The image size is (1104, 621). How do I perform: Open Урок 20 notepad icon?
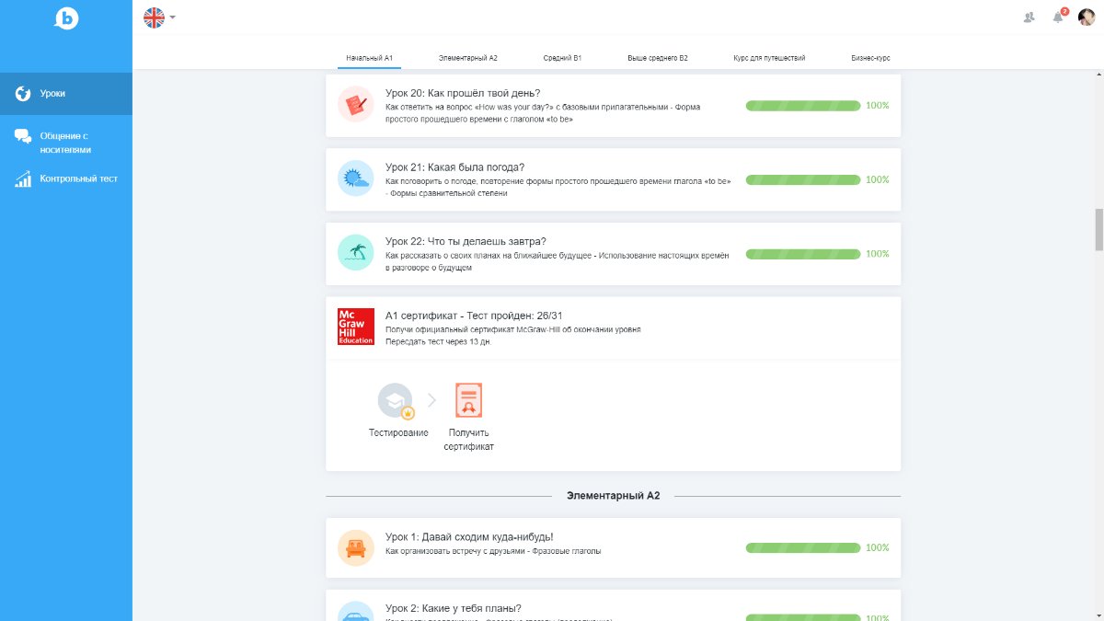click(x=355, y=105)
